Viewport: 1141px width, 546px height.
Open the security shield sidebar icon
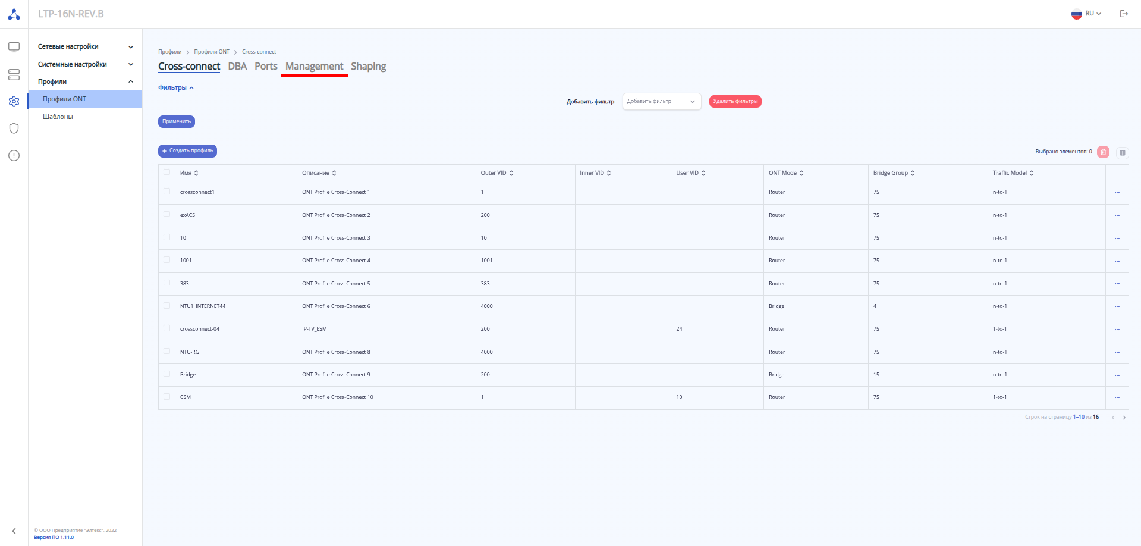(14, 128)
